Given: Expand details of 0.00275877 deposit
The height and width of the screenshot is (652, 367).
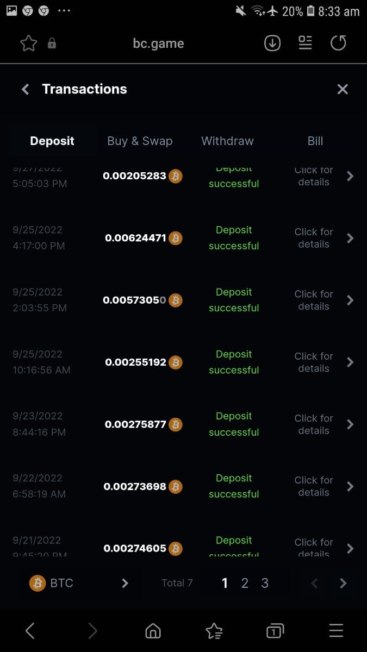Looking at the screenshot, I should coord(350,424).
